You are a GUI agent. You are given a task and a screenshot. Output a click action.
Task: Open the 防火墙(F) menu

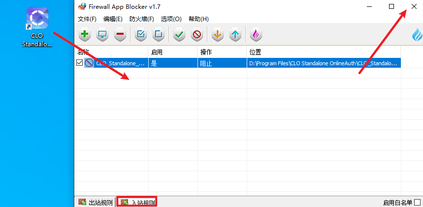tap(142, 19)
